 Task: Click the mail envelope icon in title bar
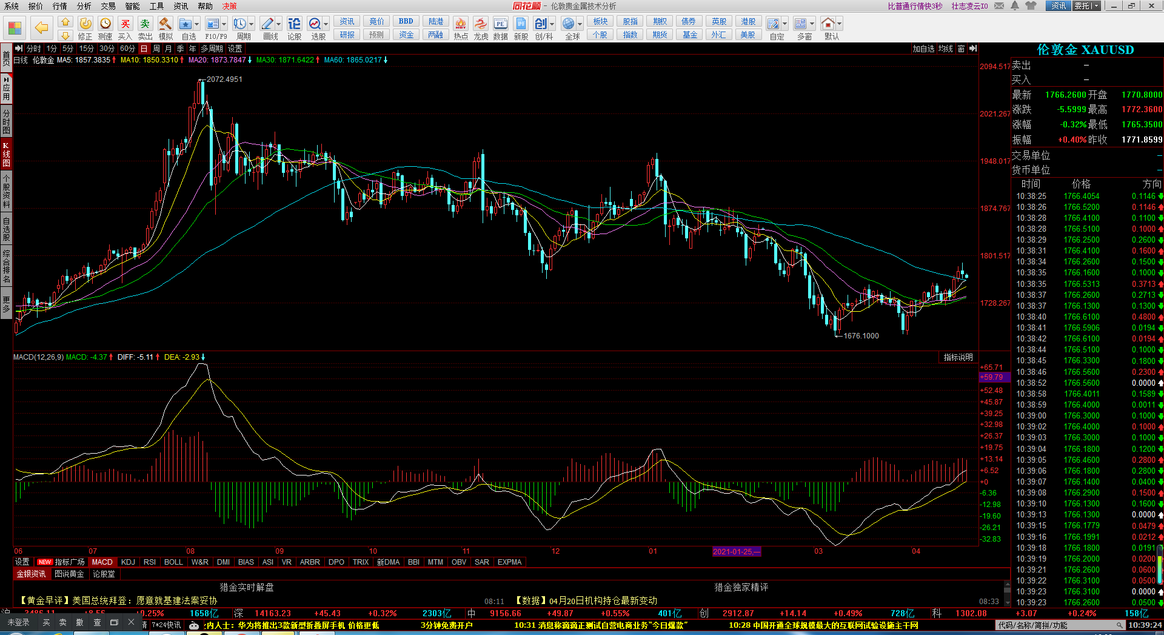click(x=999, y=5)
